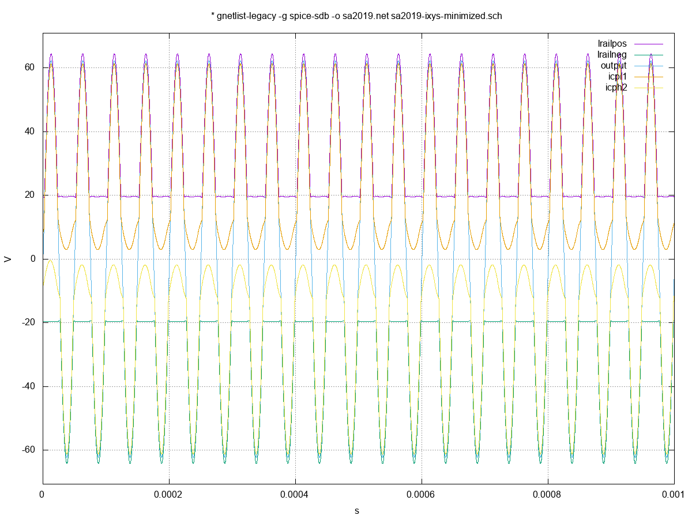Click the plot title gnetlist-legacy text

356,16
